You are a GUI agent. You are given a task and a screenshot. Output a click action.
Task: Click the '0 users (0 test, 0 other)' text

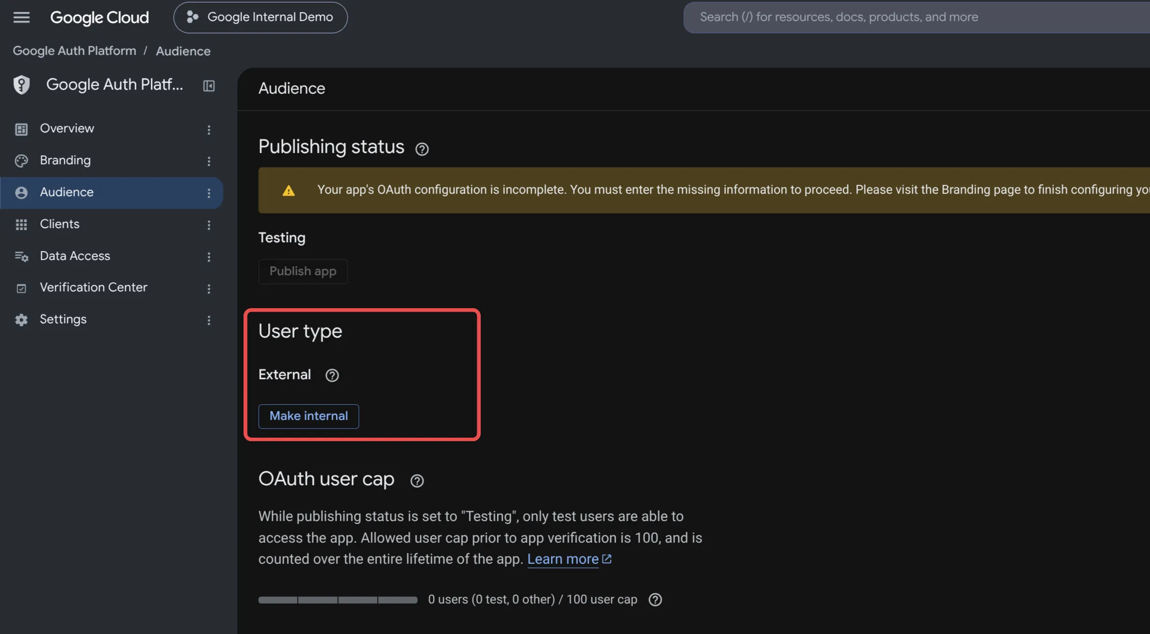491,600
